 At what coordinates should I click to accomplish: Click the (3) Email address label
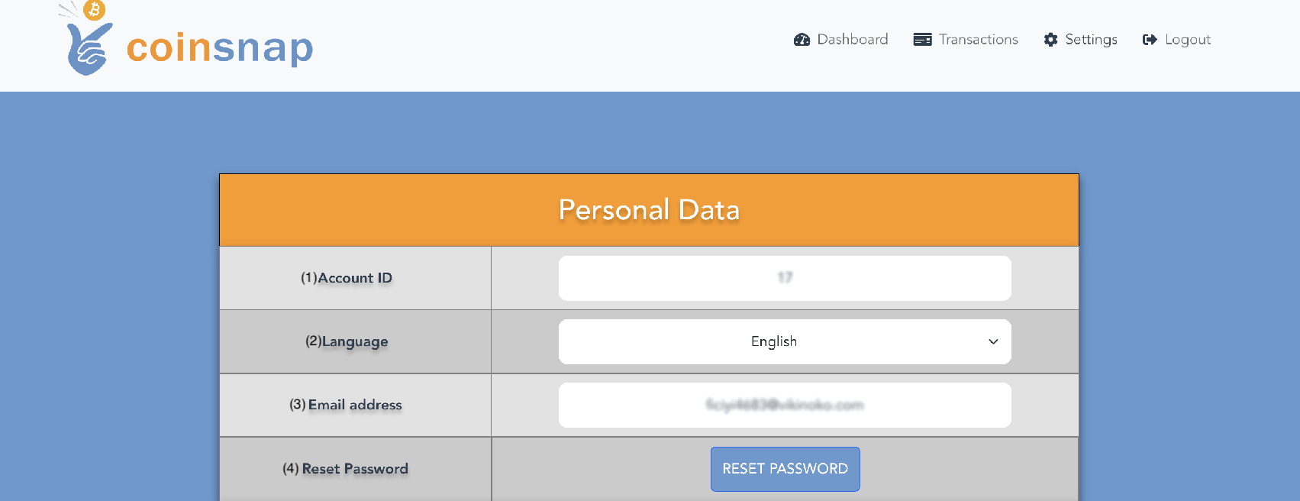pos(346,405)
